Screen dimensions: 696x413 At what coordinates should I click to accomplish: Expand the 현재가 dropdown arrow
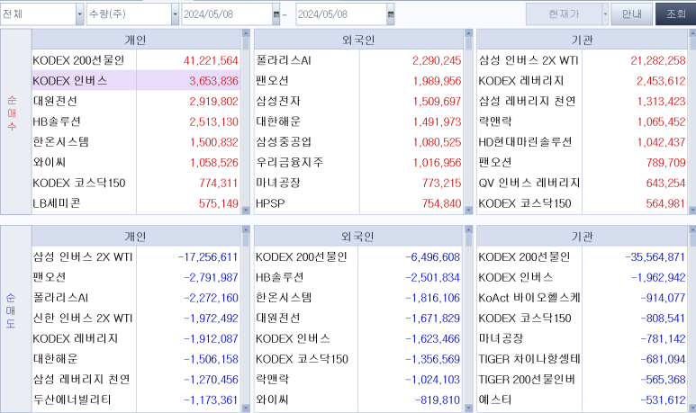pyautogui.click(x=605, y=14)
